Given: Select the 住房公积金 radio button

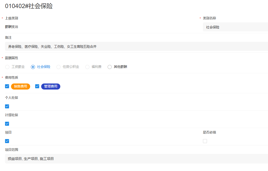Looking at the screenshot, I should (58, 67).
